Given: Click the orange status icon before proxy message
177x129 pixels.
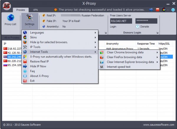Looking at the screenshot, I should point(55,10).
